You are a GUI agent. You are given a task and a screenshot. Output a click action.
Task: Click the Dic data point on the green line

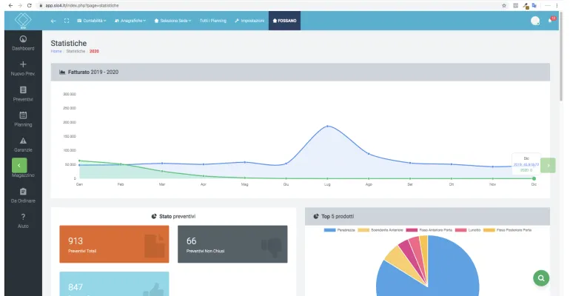coord(534,178)
